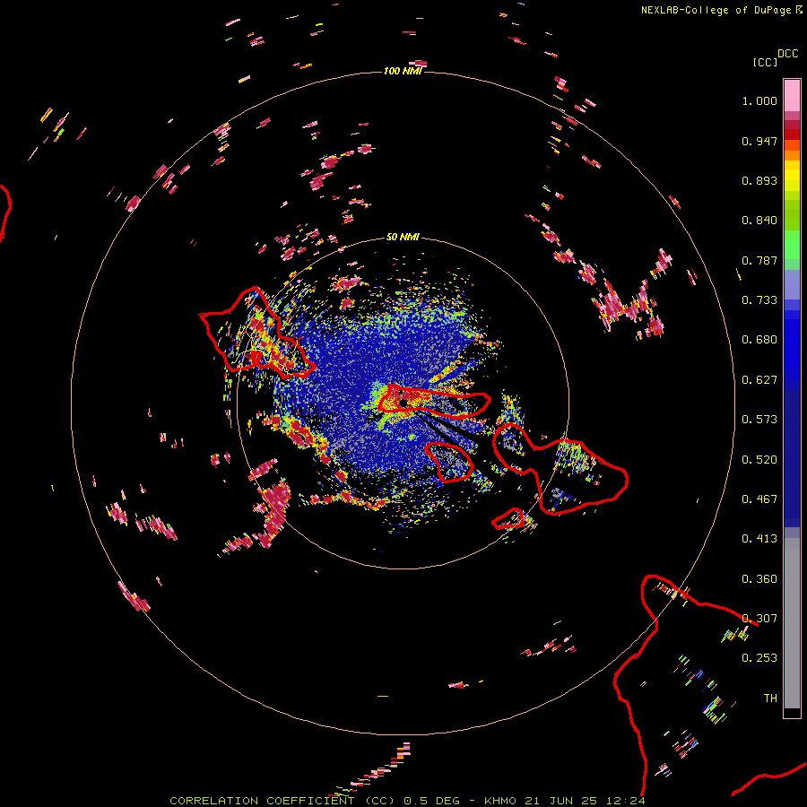This screenshot has height=807, width=807.
Task: Click the 0.413 value on the color scale
Action: (759, 539)
